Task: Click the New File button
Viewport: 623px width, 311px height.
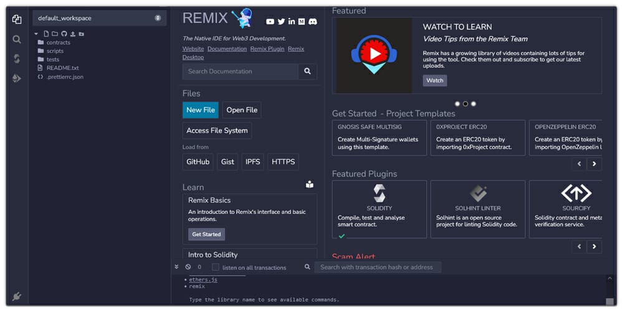Action: point(201,110)
